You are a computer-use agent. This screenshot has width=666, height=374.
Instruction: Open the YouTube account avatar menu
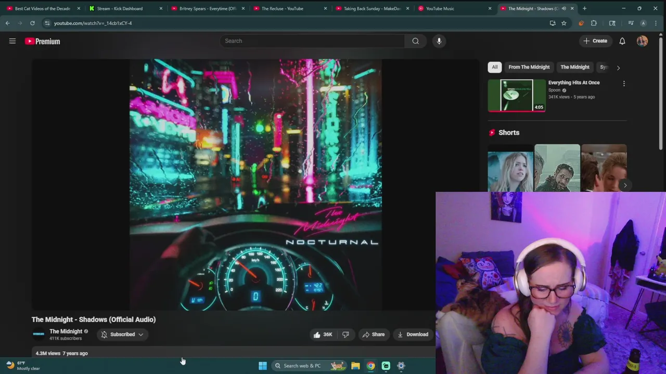(643, 41)
